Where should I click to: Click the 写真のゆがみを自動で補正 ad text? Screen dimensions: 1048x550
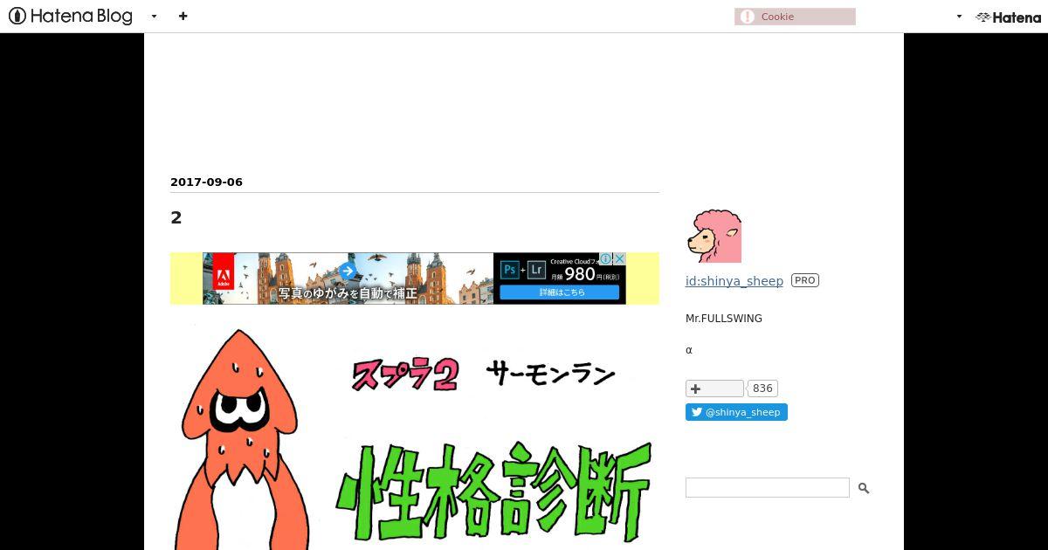coord(348,293)
